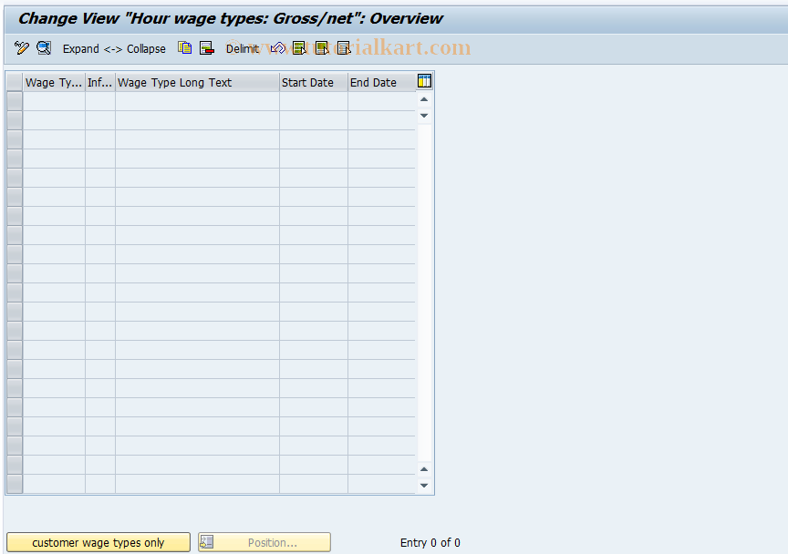788x554 pixels.
Task: Click first row End Date cell
Action: click(x=382, y=101)
